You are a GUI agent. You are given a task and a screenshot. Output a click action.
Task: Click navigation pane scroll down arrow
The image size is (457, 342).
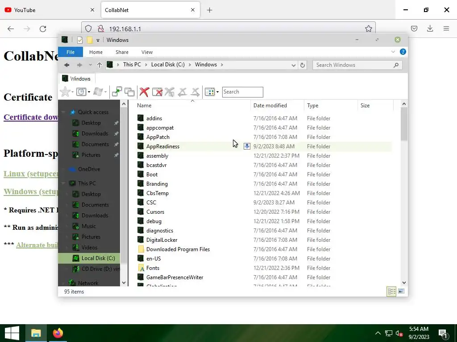(124, 283)
